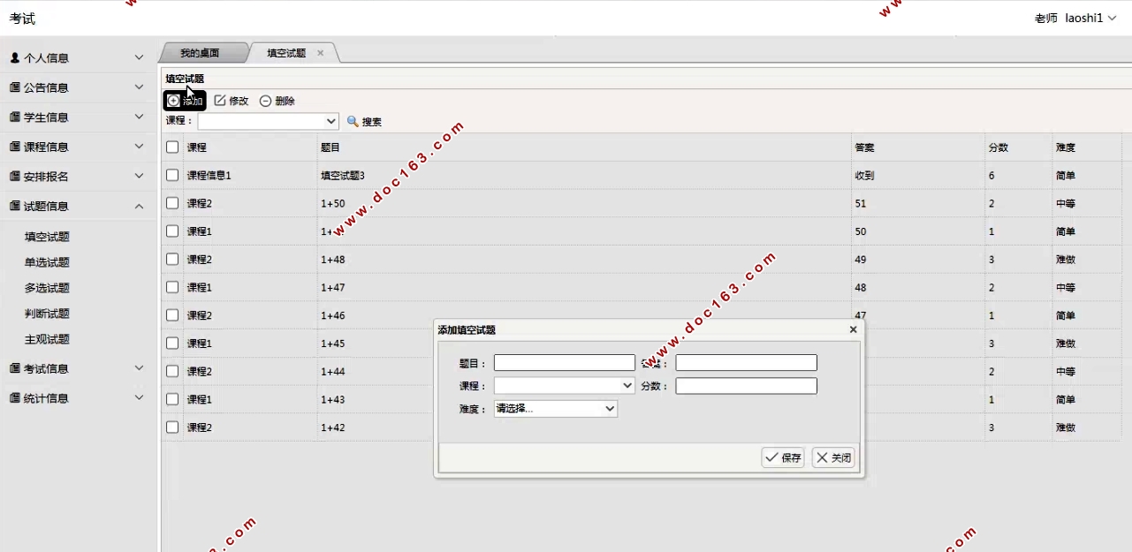Image resolution: width=1132 pixels, height=552 pixels.
Task: Expand the 个人信息 chevron
Action: pyautogui.click(x=139, y=57)
